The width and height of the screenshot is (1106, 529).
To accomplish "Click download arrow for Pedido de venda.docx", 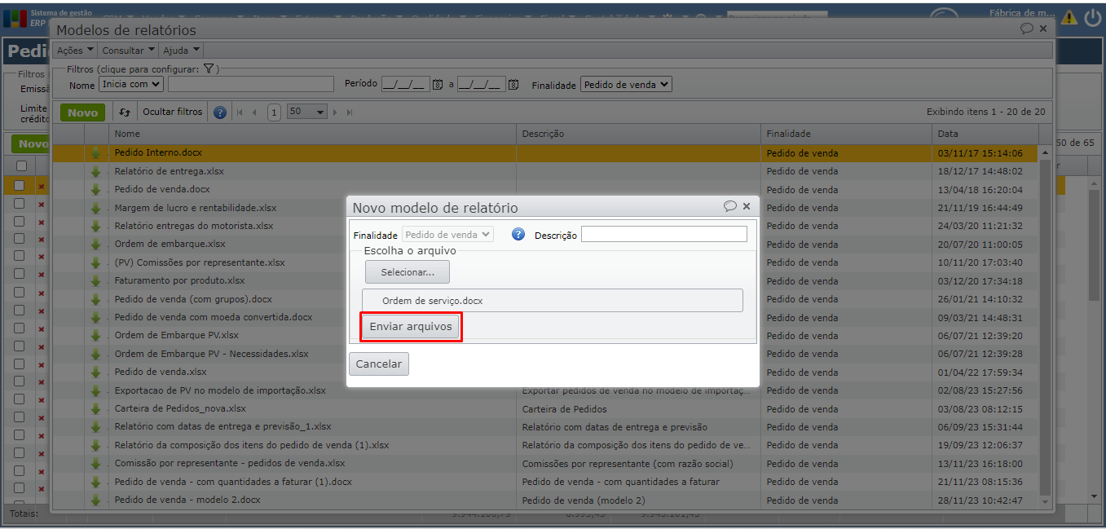I will pyautogui.click(x=95, y=189).
